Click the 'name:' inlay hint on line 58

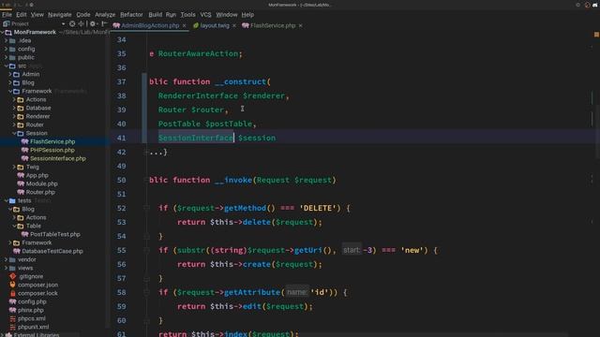(297, 292)
